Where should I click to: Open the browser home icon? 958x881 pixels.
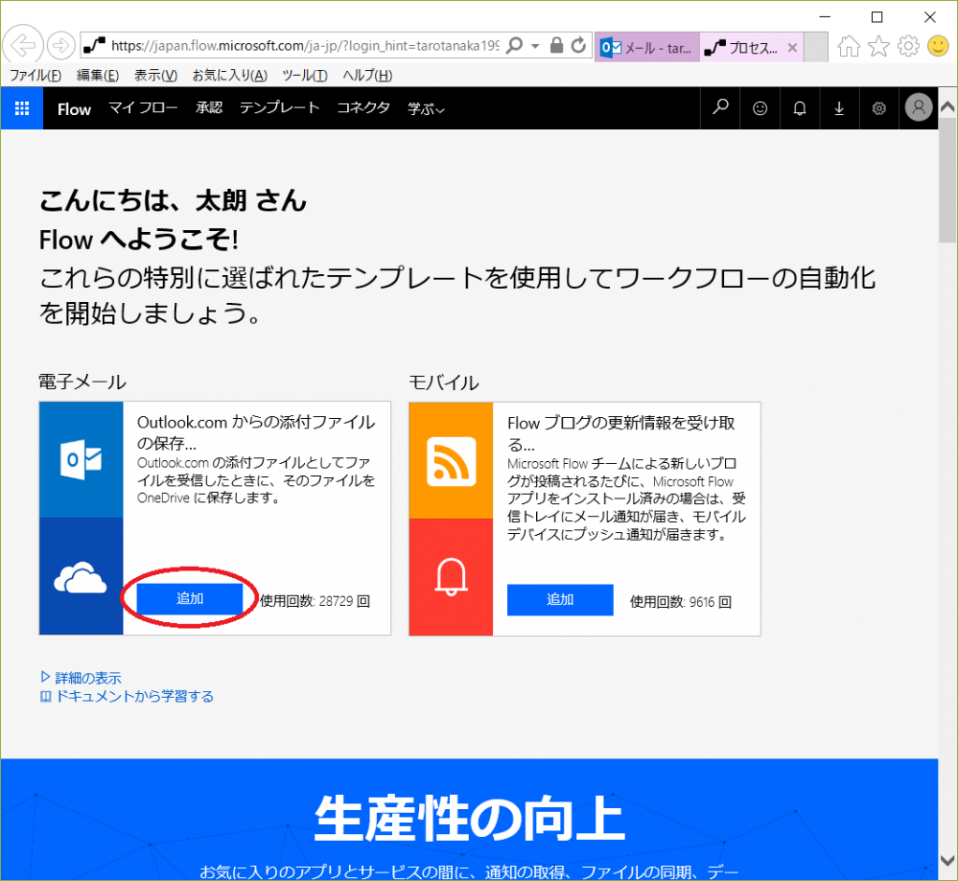coord(849,46)
